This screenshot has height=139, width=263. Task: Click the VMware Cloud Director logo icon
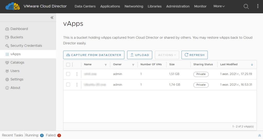coord(13,6)
